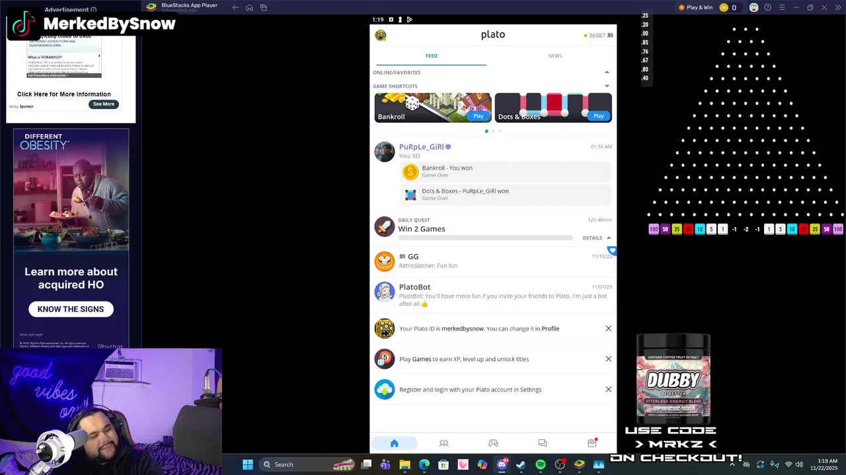The image size is (846, 475).
Task: Open Steam from the taskbar
Action: tap(521, 464)
